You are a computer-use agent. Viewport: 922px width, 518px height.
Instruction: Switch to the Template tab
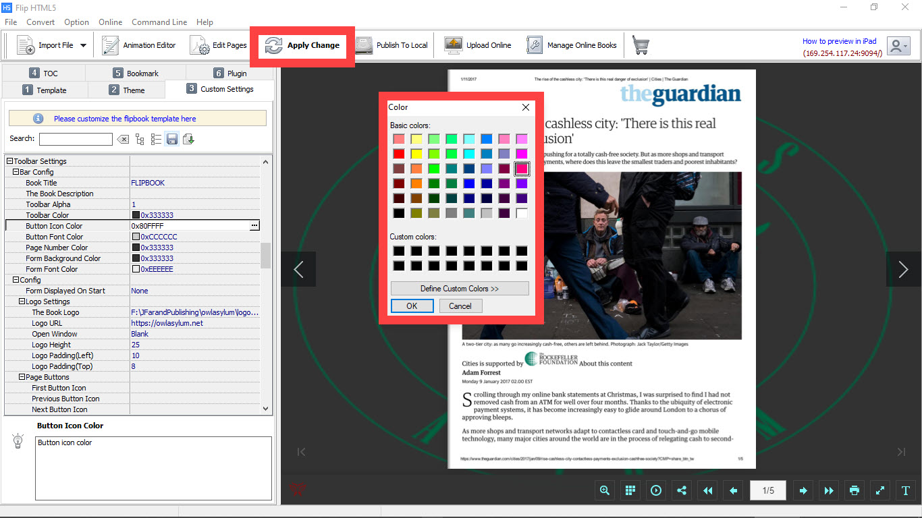pos(45,90)
